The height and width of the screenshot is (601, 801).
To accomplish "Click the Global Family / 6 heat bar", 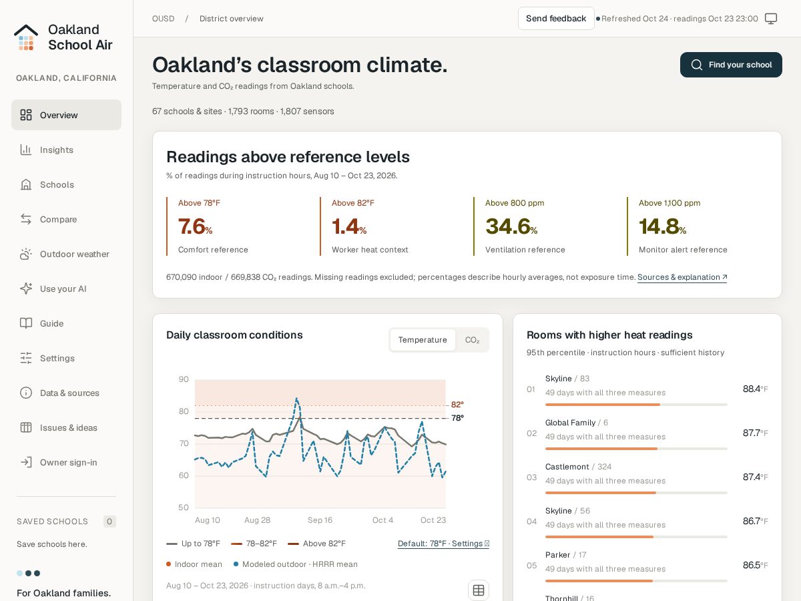I will point(636,449).
